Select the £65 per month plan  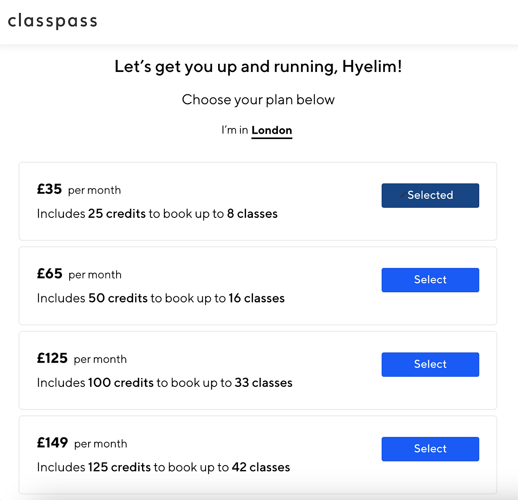click(x=430, y=280)
